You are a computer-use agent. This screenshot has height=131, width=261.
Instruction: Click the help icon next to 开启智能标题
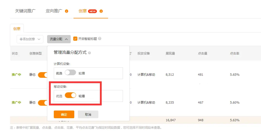pyautogui.click(x=100, y=39)
